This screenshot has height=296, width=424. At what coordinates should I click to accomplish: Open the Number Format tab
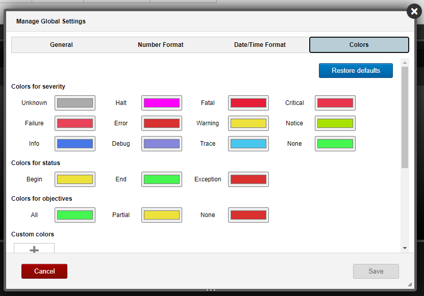[160, 45]
